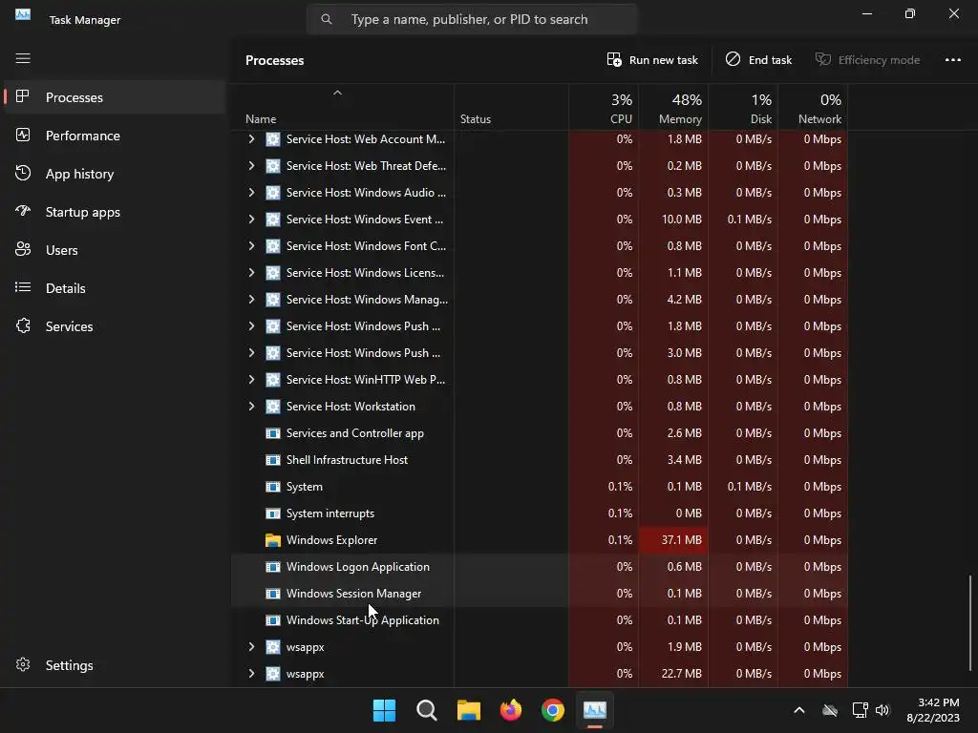
Task: Click the Windows Explorer folder icon in list
Action: click(272, 540)
